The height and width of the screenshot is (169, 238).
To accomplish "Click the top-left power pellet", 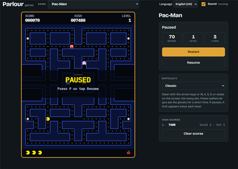I will (28, 38).
